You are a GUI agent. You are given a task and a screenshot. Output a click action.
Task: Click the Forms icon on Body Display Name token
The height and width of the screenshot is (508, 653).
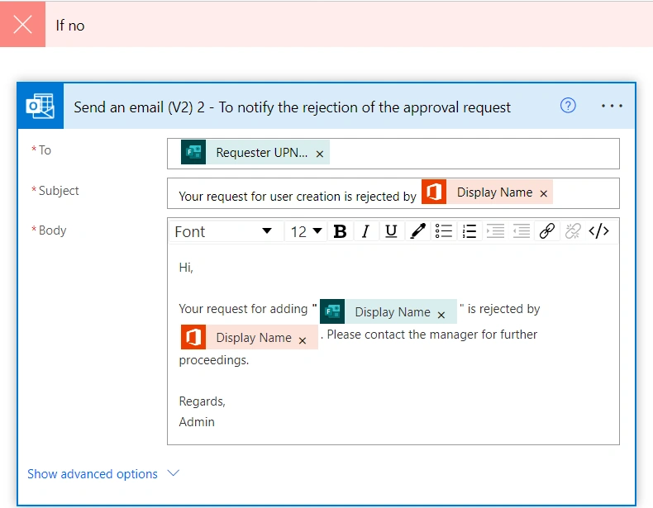[332, 311]
